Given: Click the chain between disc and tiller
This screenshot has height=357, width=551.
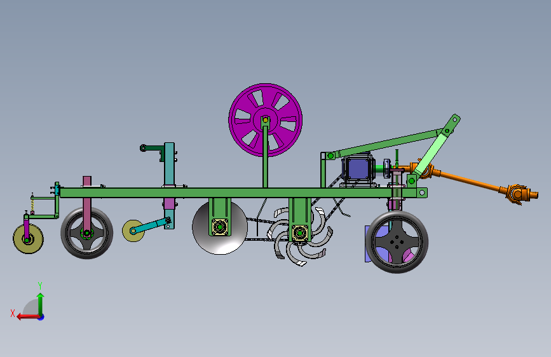Looking at the screenshot, I should click(x=267, y=229).
